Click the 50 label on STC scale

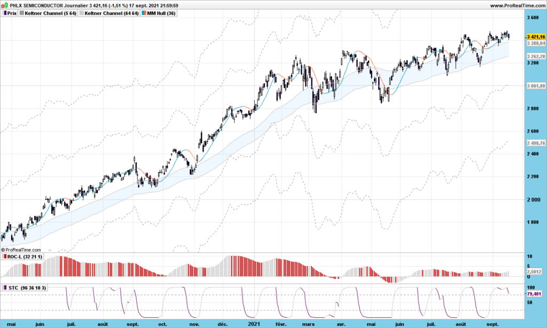(529, 302)
